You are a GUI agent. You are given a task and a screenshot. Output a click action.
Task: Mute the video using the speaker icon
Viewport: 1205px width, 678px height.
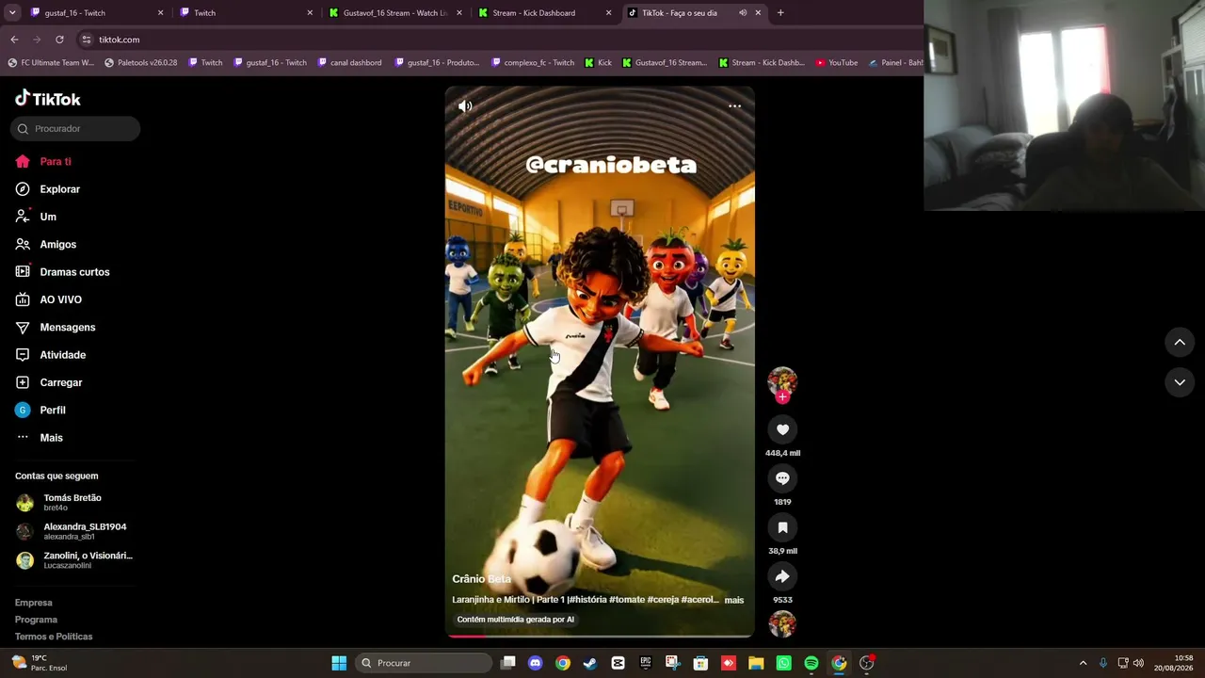pyautogui.click(x=465, y=106)
